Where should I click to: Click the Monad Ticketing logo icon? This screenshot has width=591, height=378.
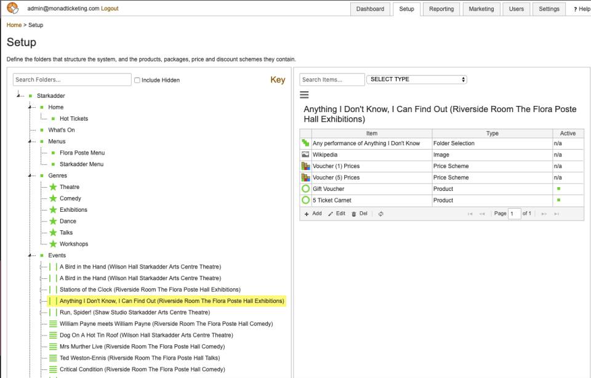pos(12,8)
